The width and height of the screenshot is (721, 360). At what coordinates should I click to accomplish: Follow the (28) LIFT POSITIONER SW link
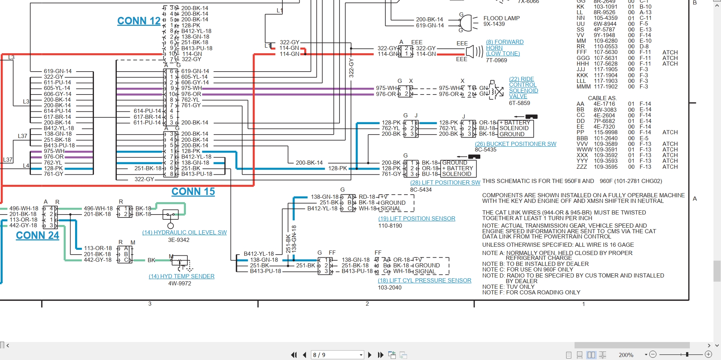coord(445,183)
